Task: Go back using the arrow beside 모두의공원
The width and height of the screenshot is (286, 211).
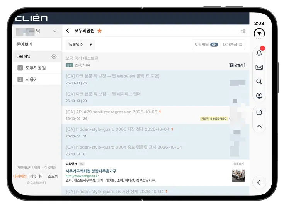Action: pos(68,31)
